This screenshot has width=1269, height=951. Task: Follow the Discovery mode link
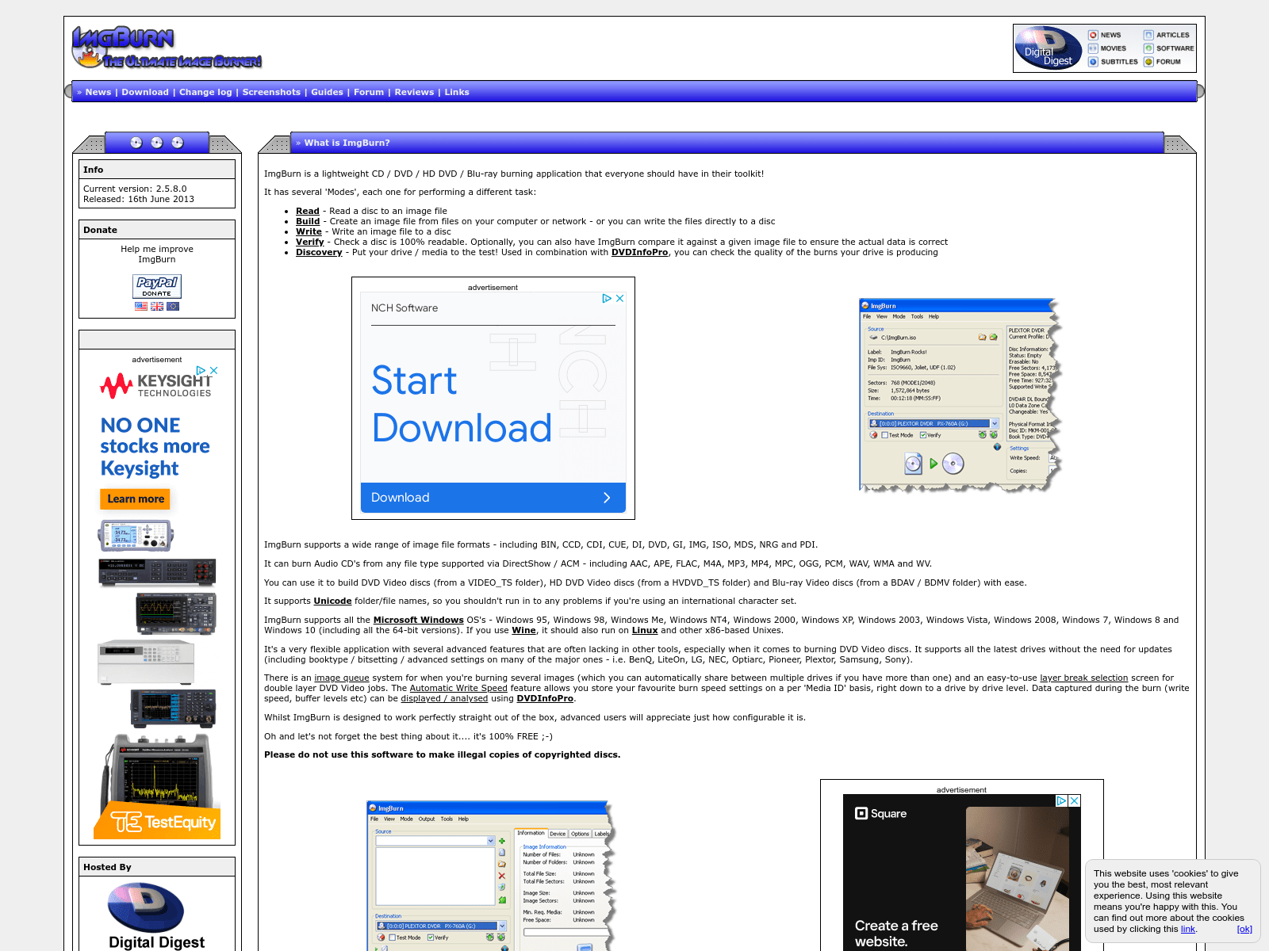(x=319, y=252)
